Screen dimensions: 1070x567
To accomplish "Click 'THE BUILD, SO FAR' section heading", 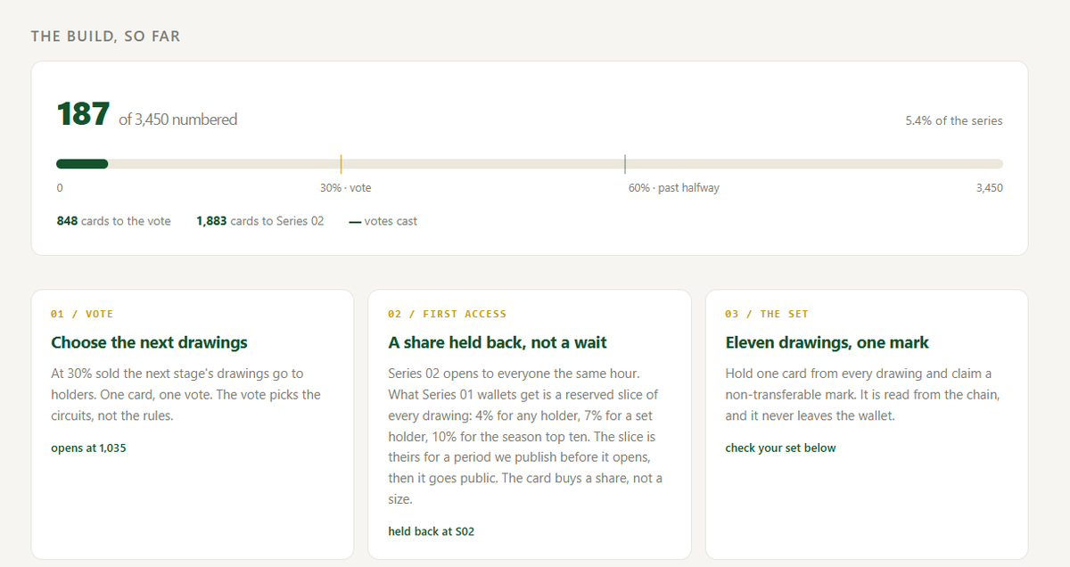I will (x=105, y=37).
